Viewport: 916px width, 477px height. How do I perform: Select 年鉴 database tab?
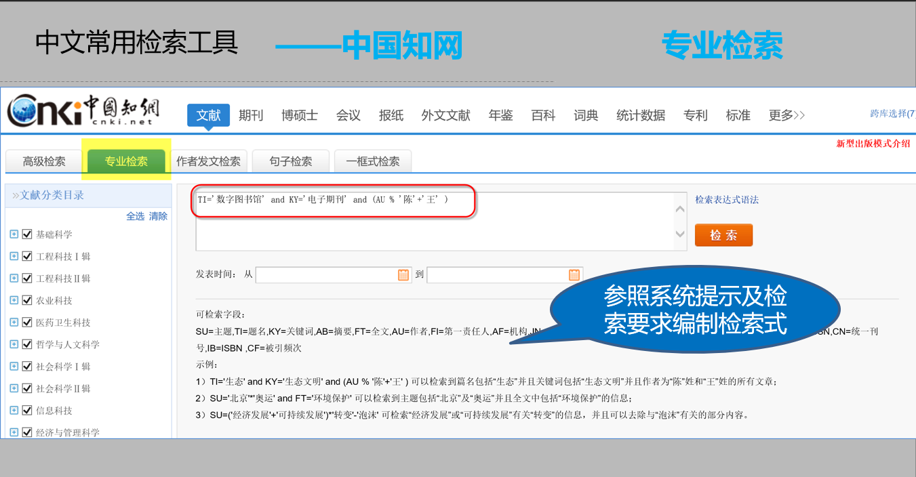(500, 115)
